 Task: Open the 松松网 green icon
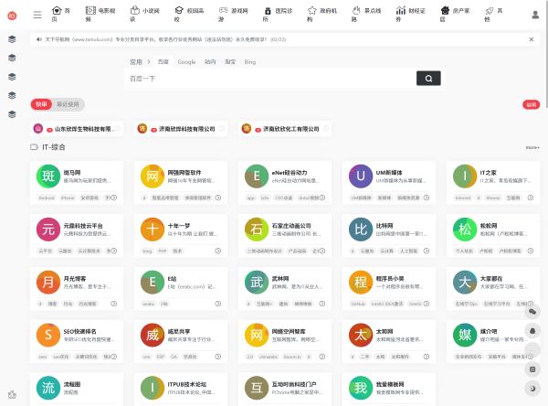[465, 230]
